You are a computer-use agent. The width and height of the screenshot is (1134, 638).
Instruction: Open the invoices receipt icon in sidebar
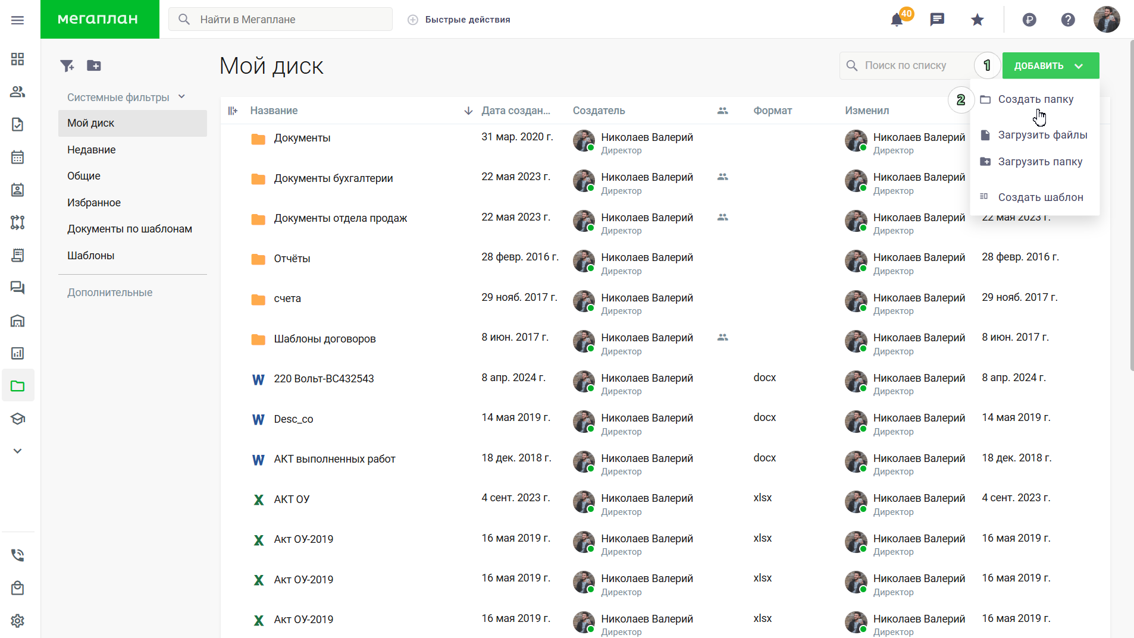[x=17, y=255]
